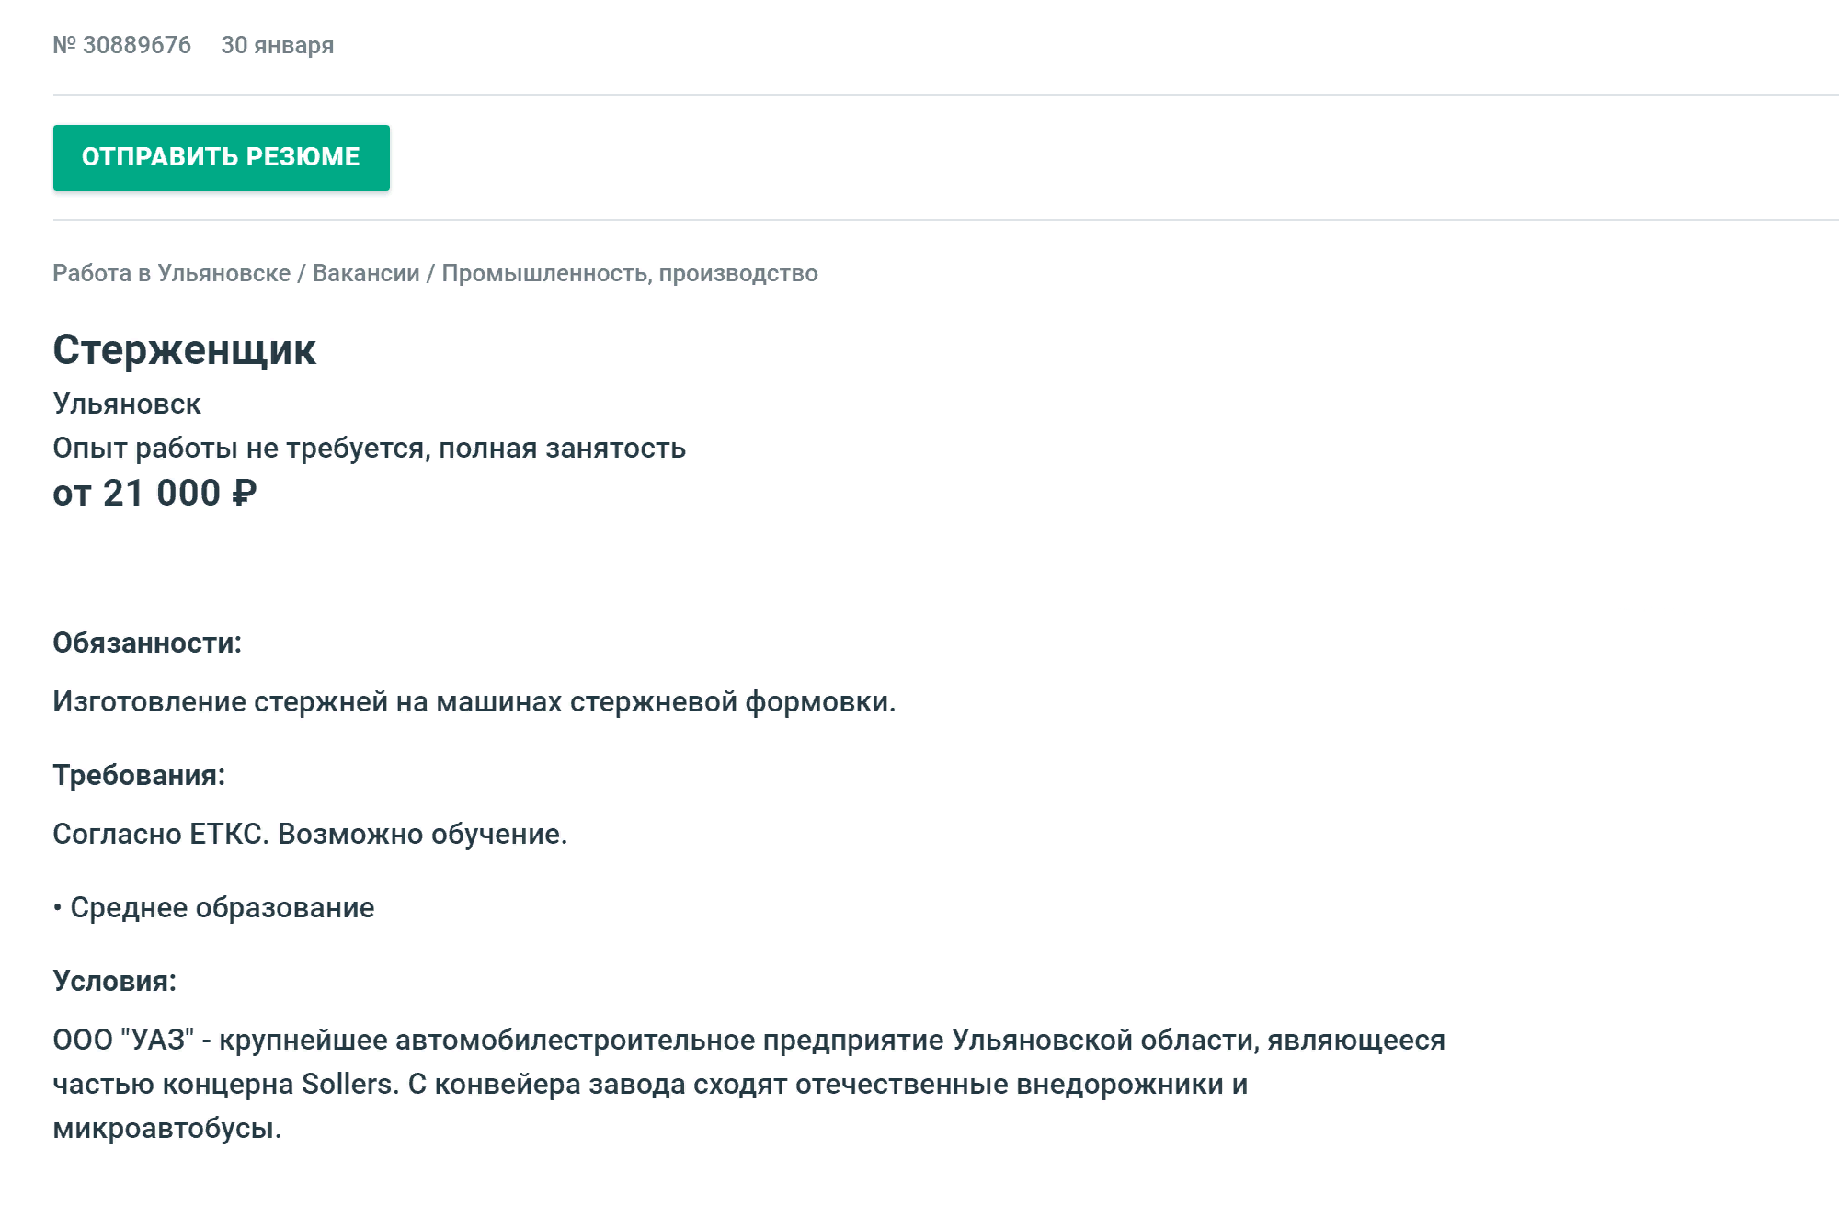Click the ООО "УАЗ" company name
This screenshot has width=1839, height=1217.
[123, 1040]
